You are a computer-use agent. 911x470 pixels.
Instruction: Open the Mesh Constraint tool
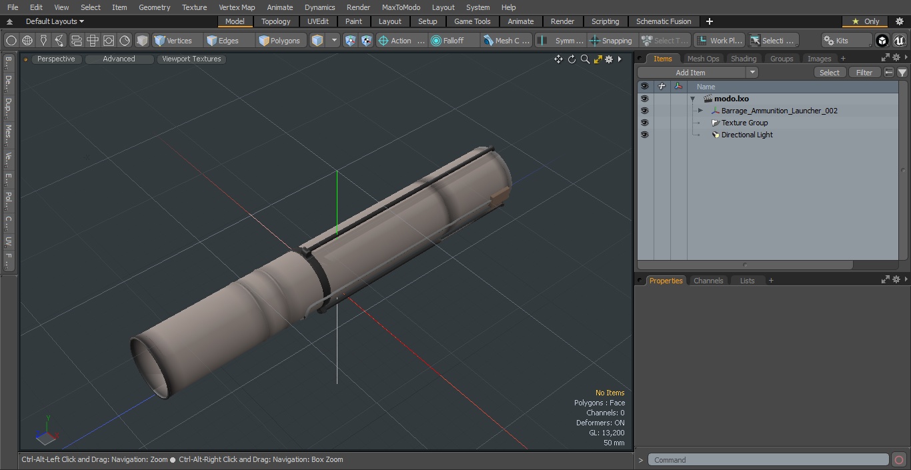[x=507, y=41]
